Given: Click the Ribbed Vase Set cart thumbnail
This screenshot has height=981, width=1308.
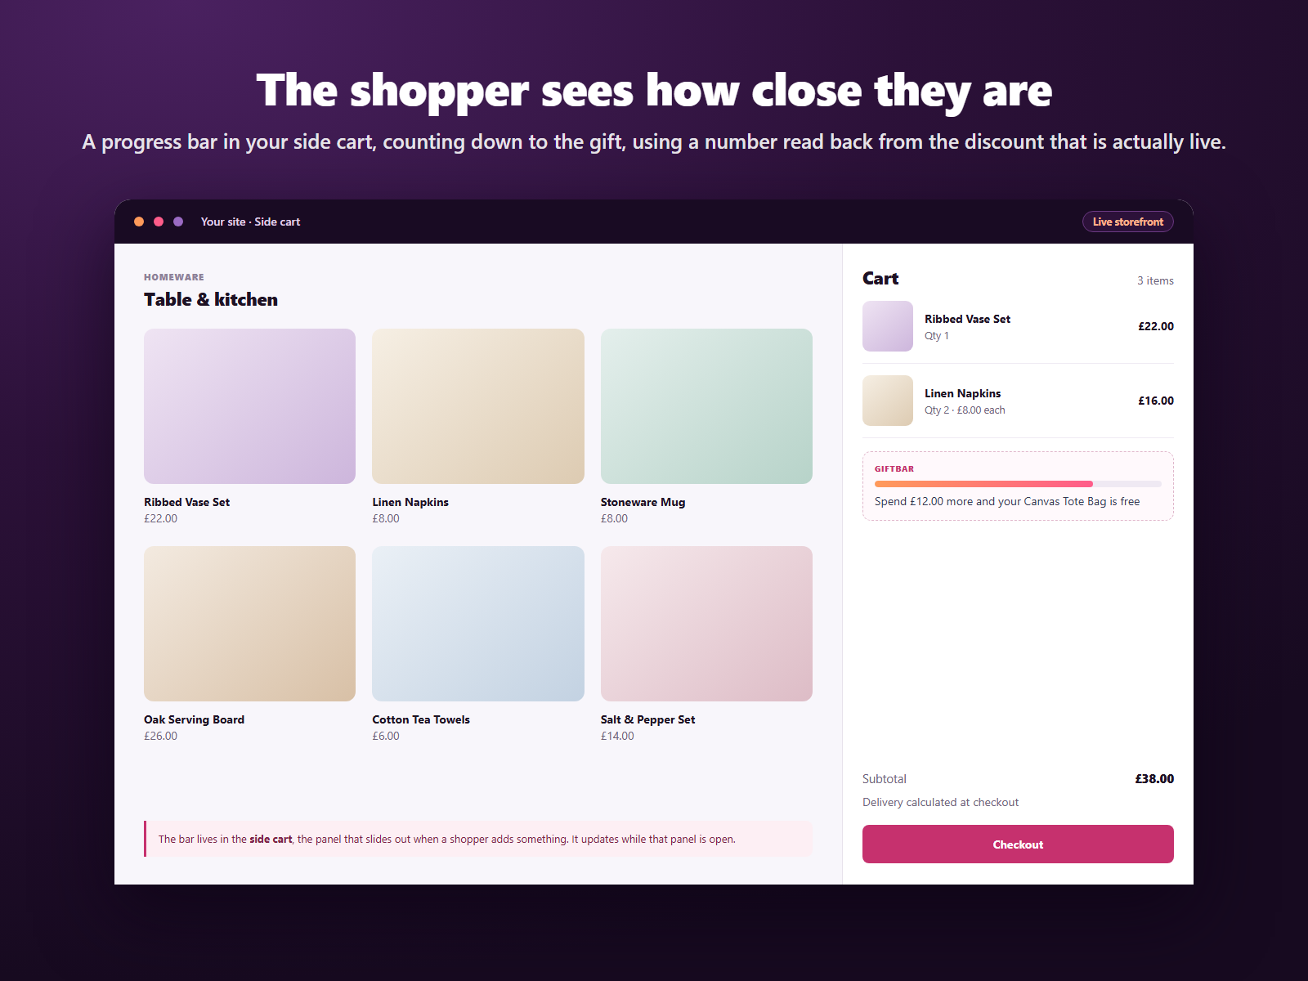Looking at the screenshot, I should click(x=888, y=326).
